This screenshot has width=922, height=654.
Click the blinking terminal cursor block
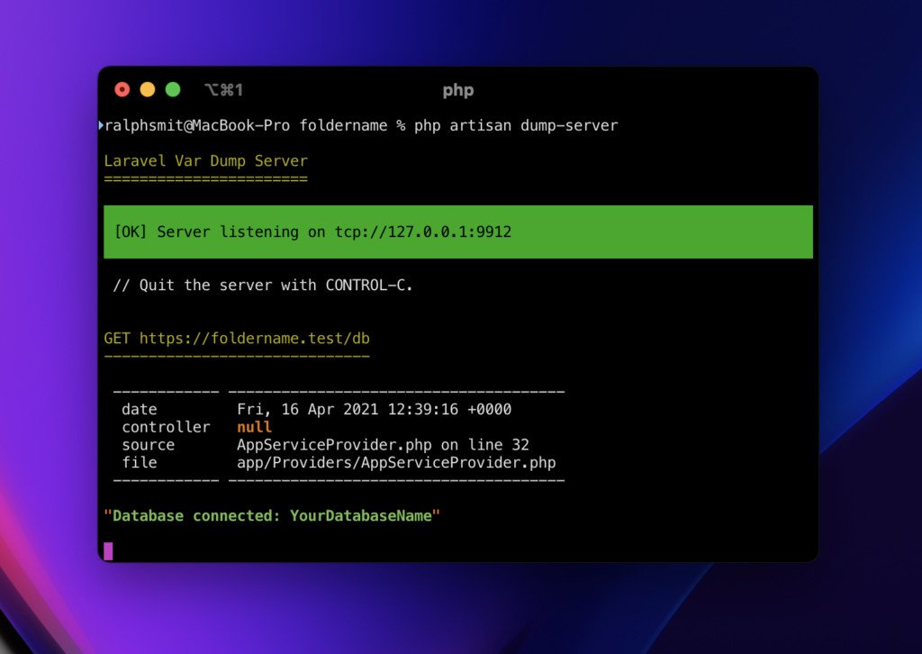[x=109, y=550]
